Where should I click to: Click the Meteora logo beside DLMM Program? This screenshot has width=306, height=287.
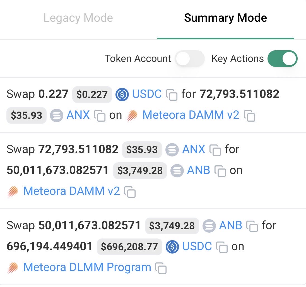point(13,268)
